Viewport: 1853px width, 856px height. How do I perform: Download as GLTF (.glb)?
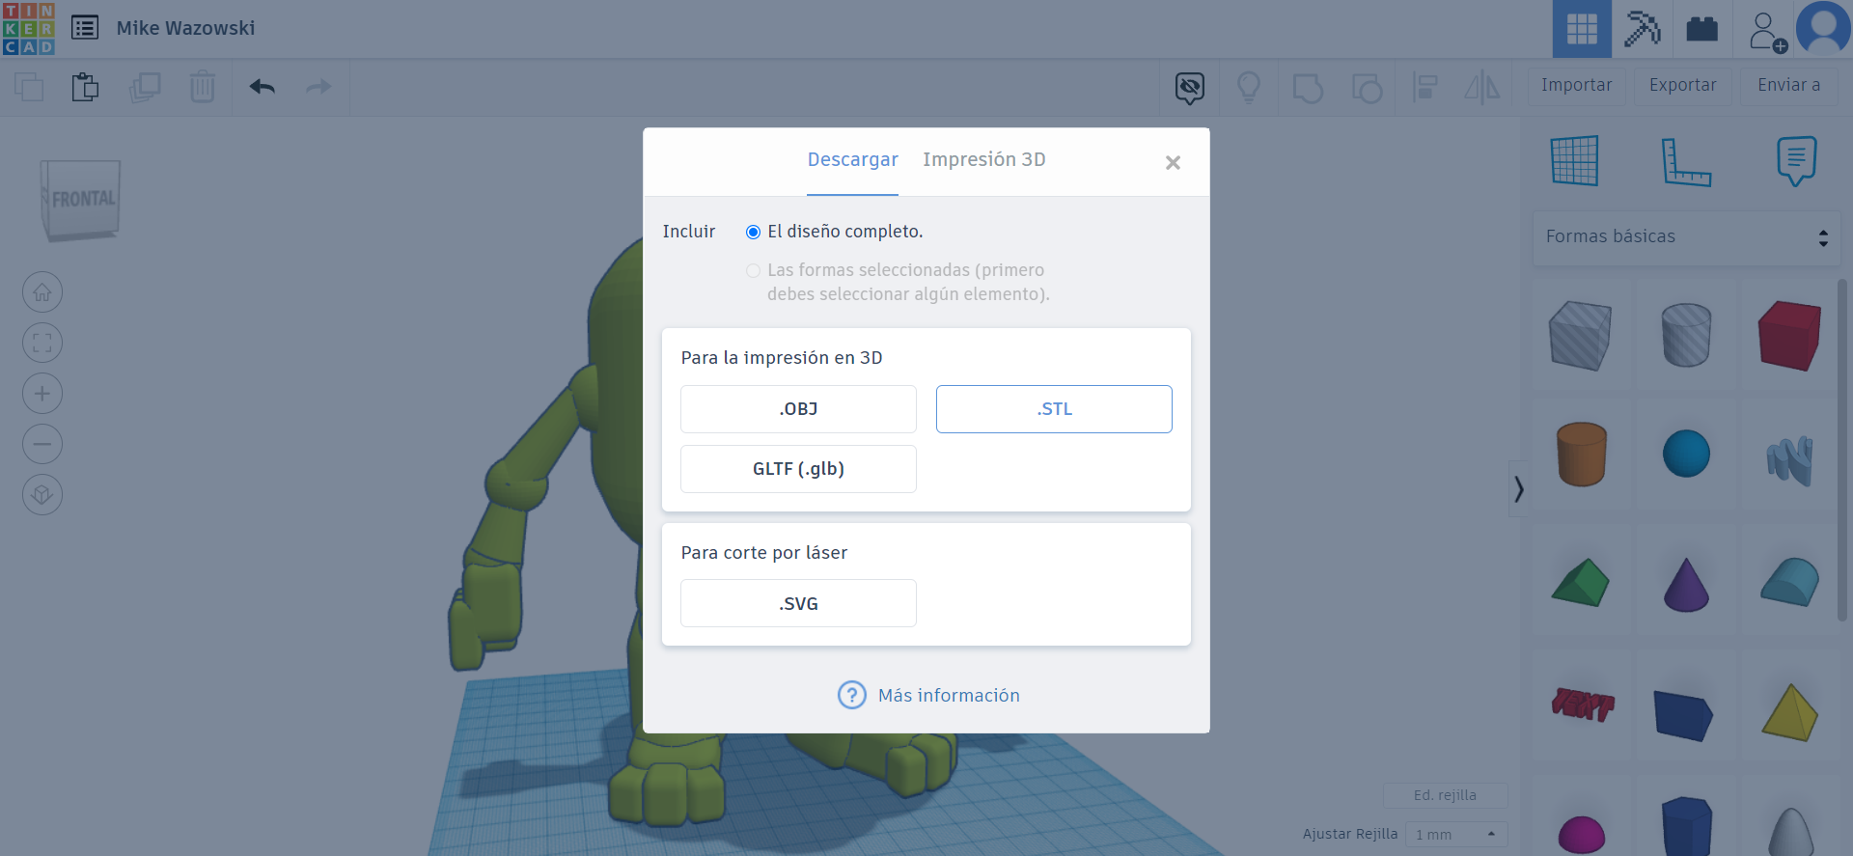(x=798, y=469)
